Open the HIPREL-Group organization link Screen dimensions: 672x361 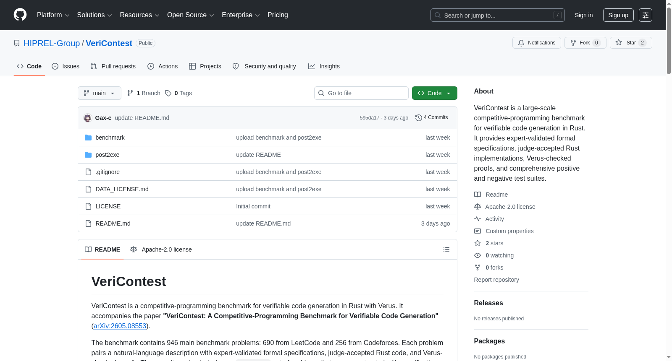(52, 43)
